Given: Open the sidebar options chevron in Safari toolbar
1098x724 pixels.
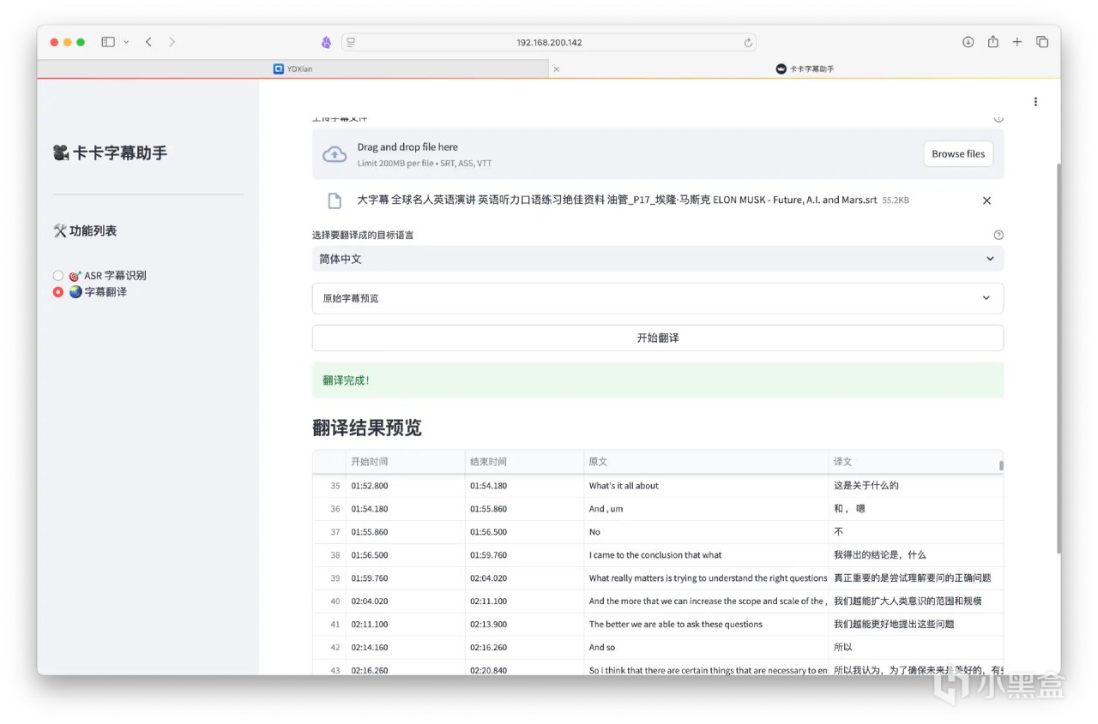Looking at the screenshot, I should 126,42.
